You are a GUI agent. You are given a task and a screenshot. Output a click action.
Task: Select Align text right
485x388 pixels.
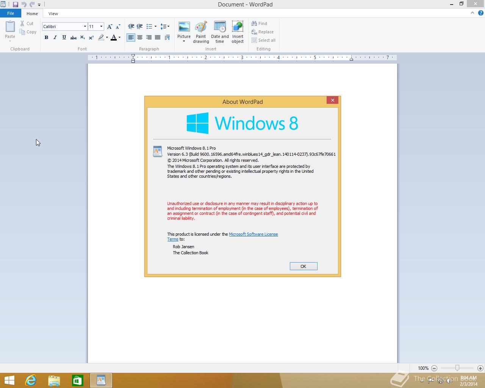pyautogui.click(x=149, y=38)
